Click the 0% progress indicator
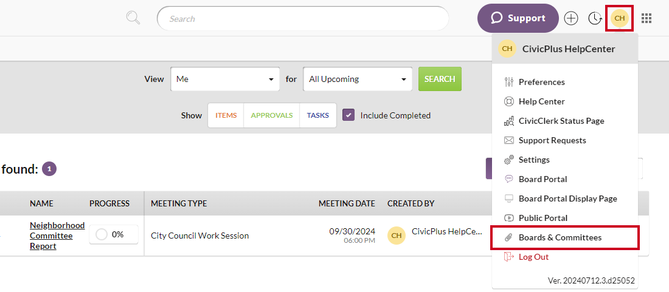The width and height of the screenshot is (669, 292). [114, 234]
